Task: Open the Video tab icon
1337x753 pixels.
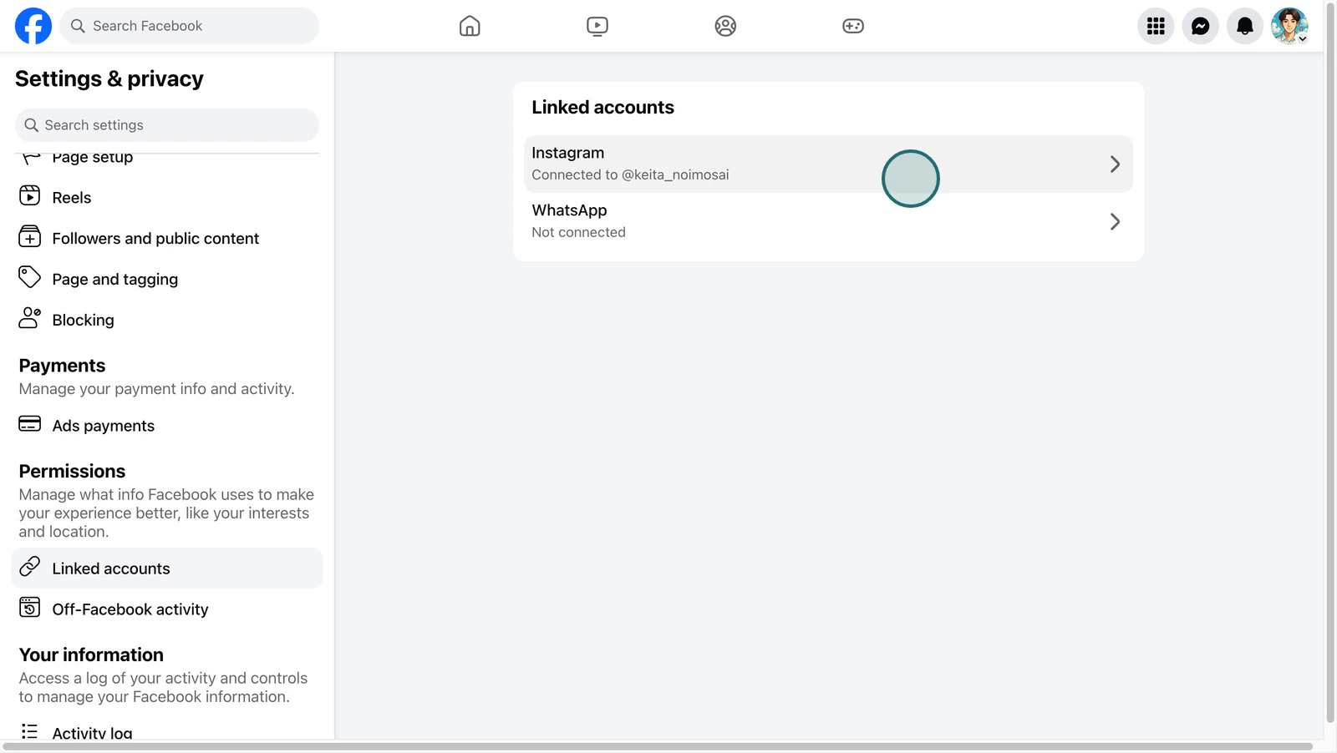Action: pyautogui.click(x=597, y=26)
